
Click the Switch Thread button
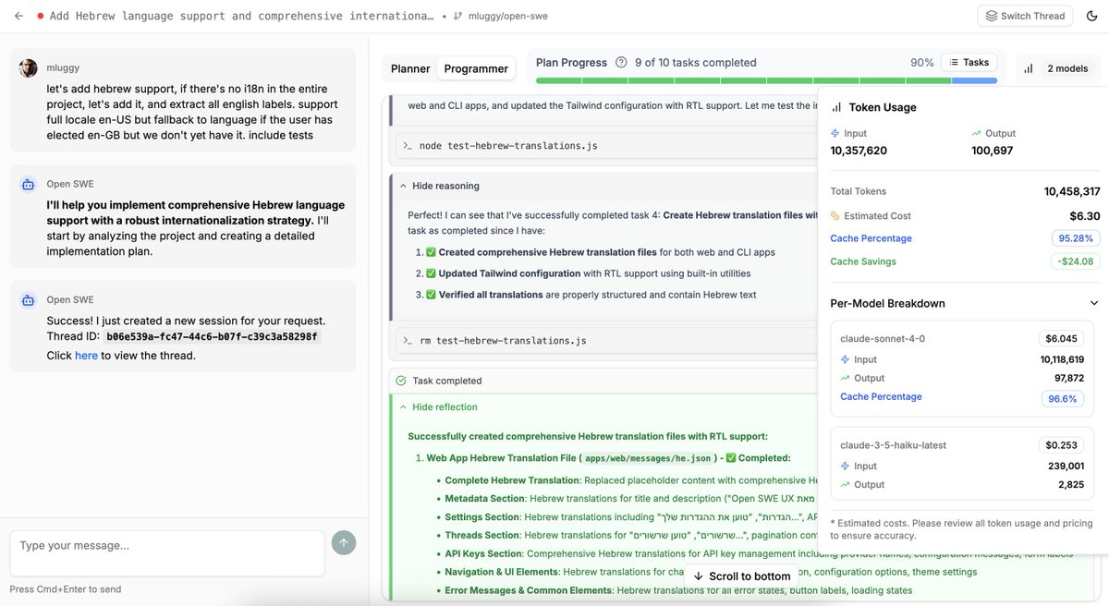tap(1026, 16)
